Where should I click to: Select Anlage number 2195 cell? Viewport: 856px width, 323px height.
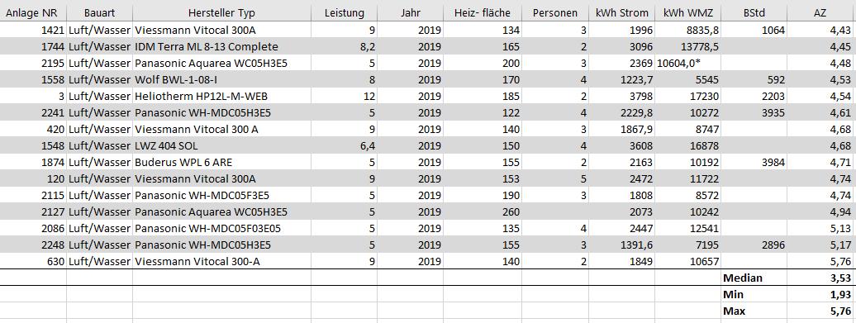tap(33, 64)
